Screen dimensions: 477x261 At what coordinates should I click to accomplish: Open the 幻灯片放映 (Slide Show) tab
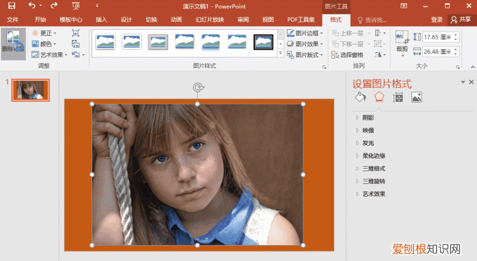(211, 20)
